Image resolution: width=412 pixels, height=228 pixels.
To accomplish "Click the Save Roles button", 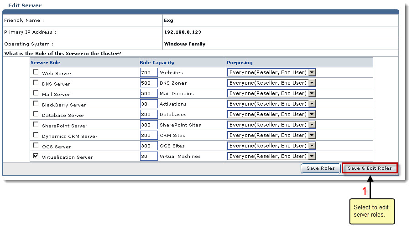I will click(x=321, y=168).
